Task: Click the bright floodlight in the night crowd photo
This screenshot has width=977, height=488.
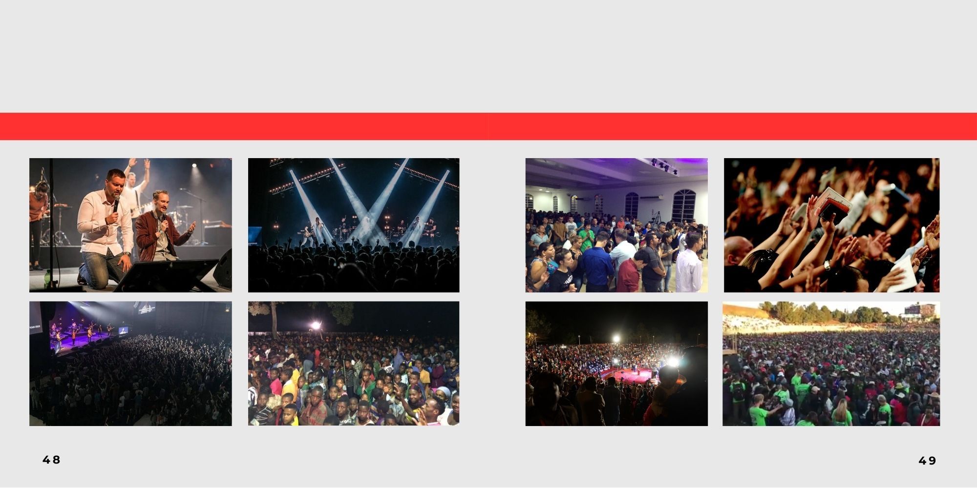Action: tap(316, 325)
